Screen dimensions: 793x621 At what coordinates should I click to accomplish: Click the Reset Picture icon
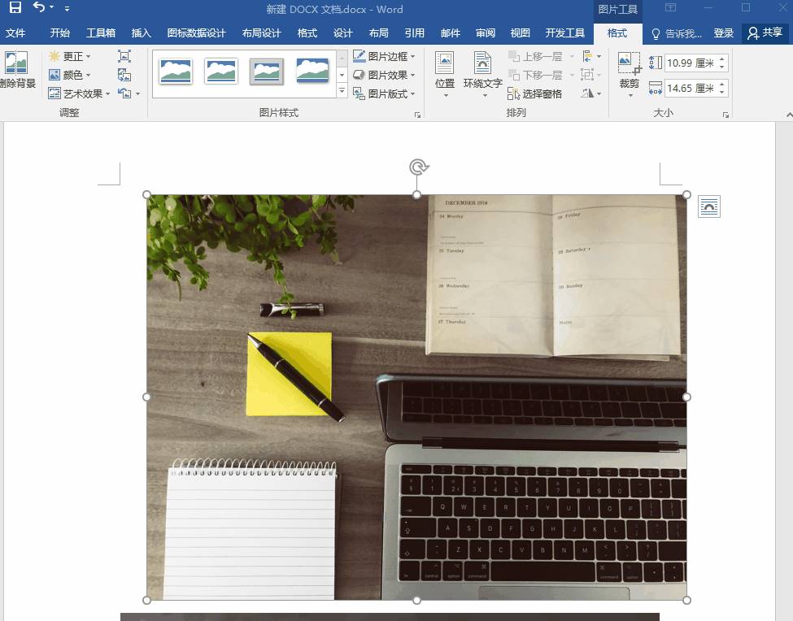point(124,93)
